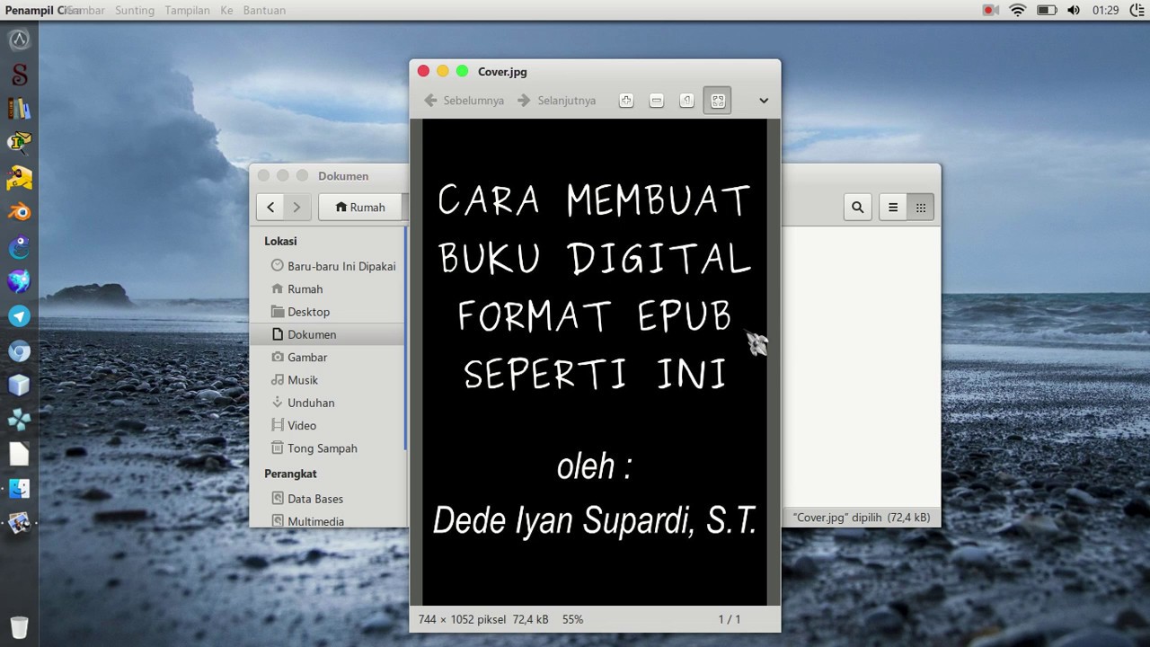Open Unduhan folder in sidebar
Screen dimensions: 1150x647
329,403
